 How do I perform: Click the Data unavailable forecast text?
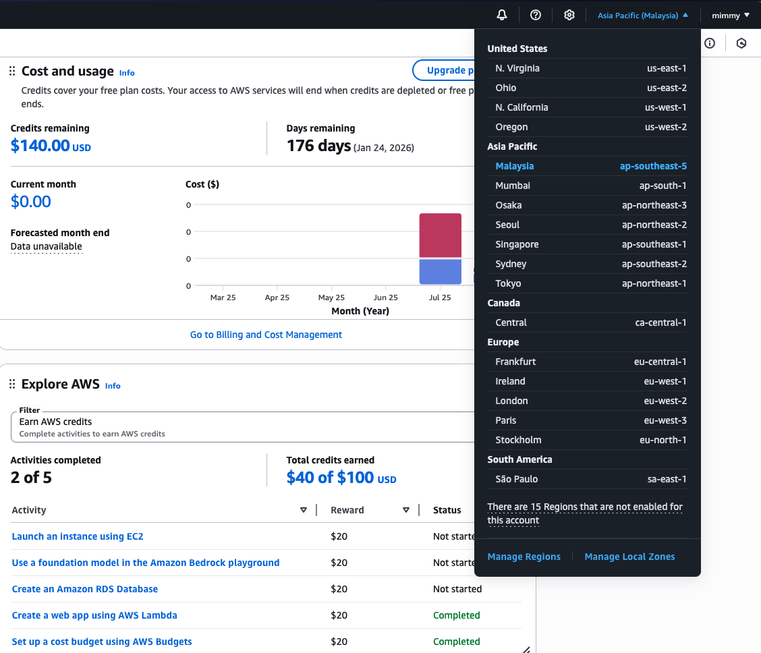46,246
